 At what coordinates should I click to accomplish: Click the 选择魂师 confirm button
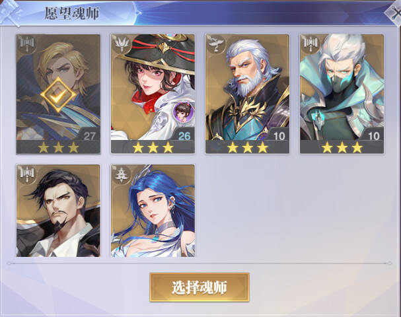[x=200, y=287]
